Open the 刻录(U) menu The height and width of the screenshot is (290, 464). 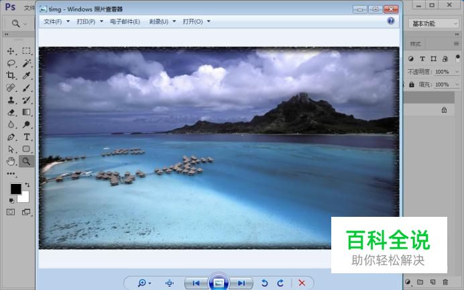pos(162,21)
